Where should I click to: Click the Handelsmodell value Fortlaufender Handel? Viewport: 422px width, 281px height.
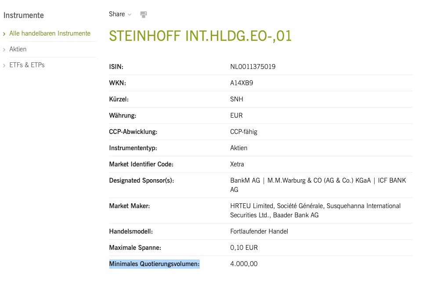coord(259,231)
